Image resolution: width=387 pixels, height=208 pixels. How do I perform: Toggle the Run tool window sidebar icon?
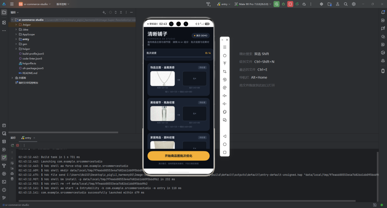[x=4, y=158]
